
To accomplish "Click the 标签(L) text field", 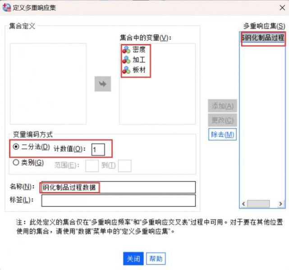I will [x=119, y=201].
